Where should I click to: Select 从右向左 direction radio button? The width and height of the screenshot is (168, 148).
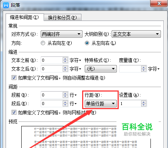[x=43, y=43]
